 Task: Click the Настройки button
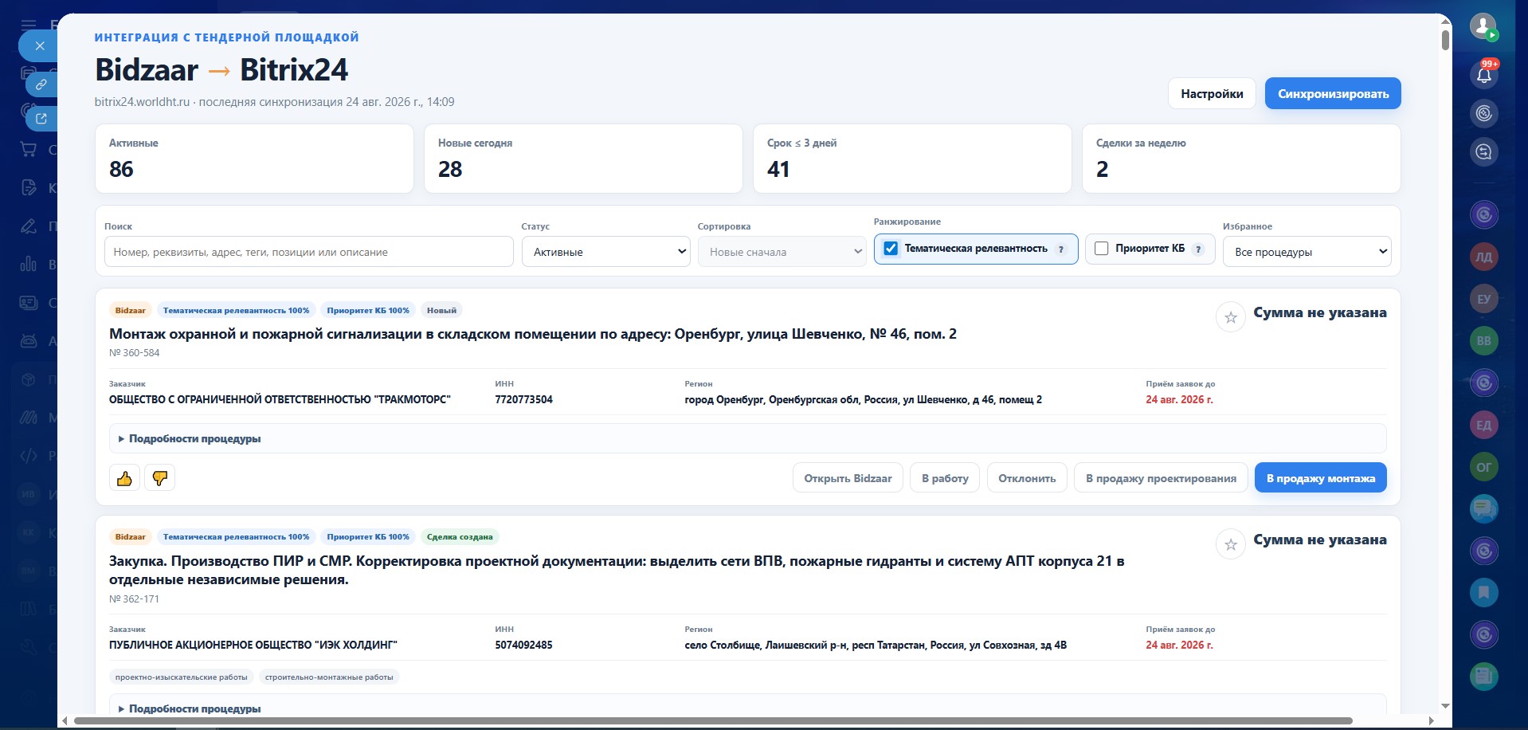[1212, 94]
